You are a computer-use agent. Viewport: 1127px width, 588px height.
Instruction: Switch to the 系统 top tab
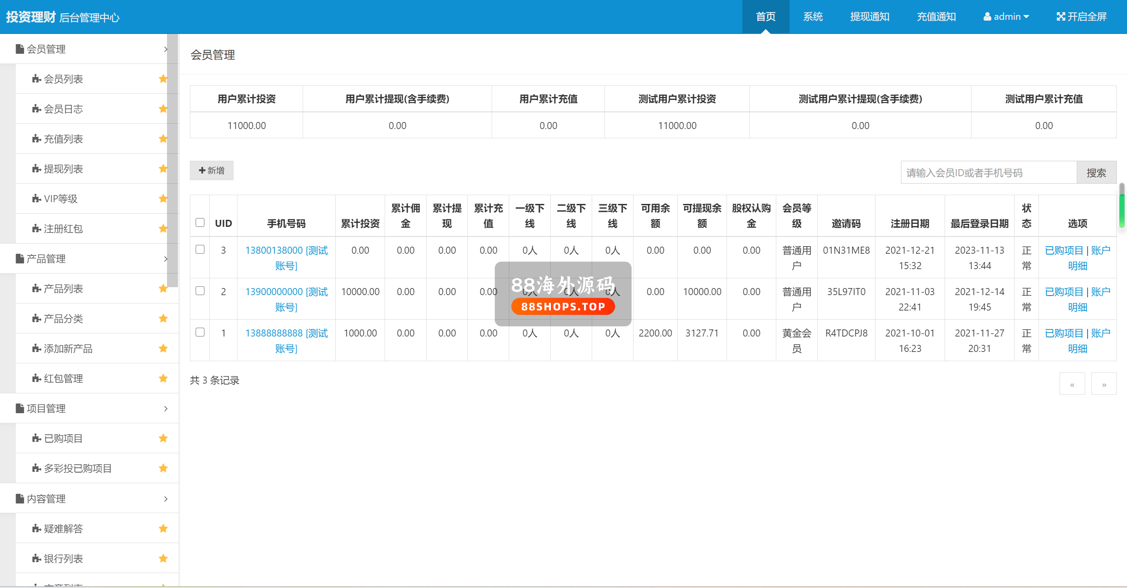812,17
